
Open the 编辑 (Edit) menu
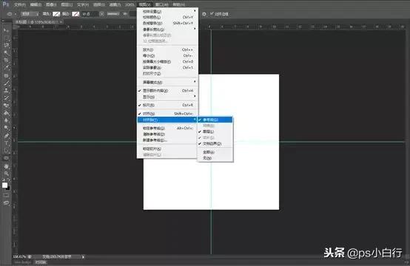coord(36,4)
